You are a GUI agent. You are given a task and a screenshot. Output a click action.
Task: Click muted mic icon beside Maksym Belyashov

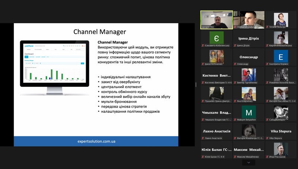235,119
